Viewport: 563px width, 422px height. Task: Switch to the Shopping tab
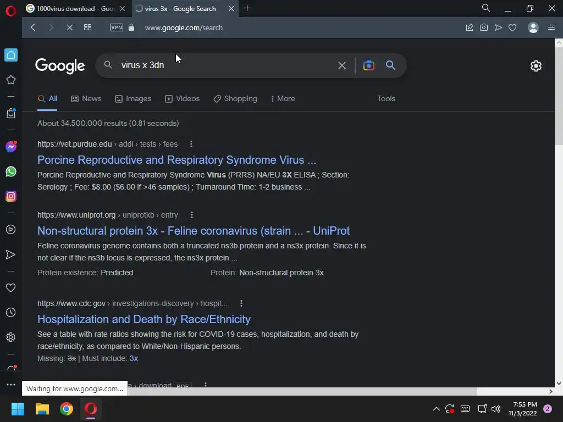tap(235, 99)
